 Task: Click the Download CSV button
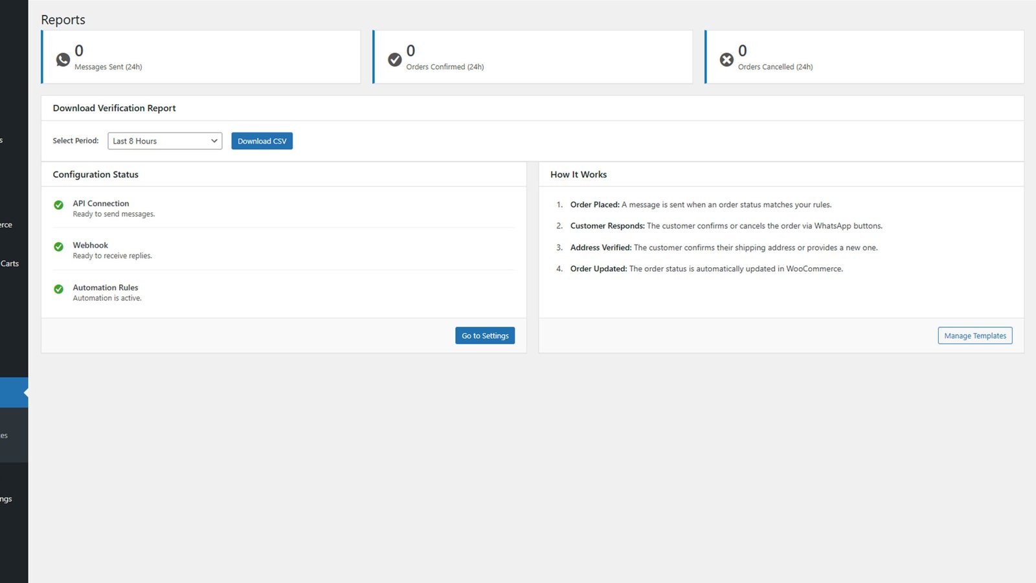tap(262, 141)
